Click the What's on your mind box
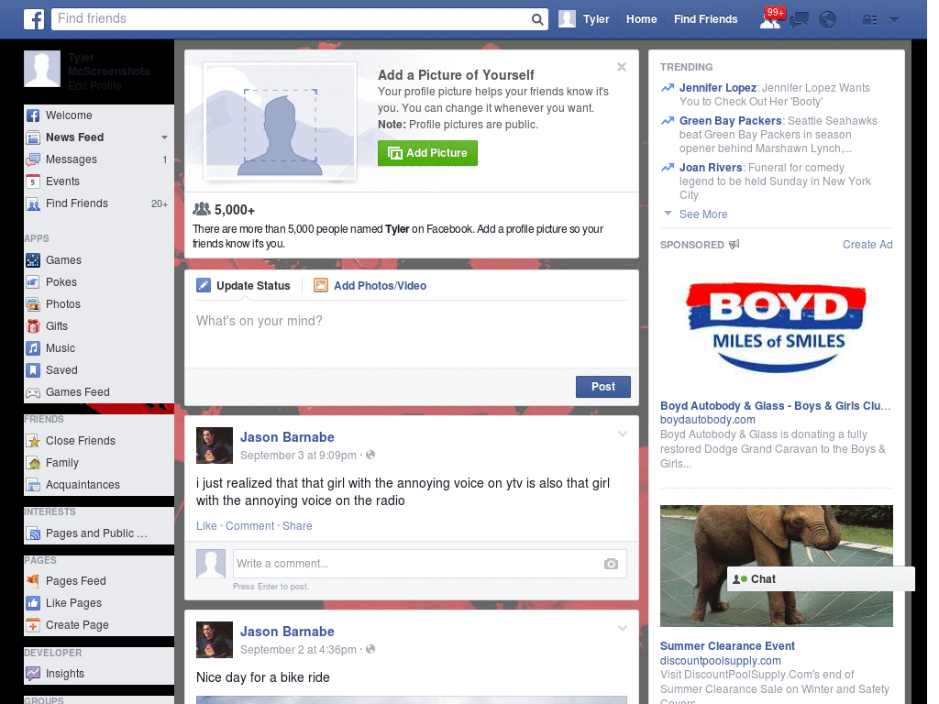 [x=412, y=334]
